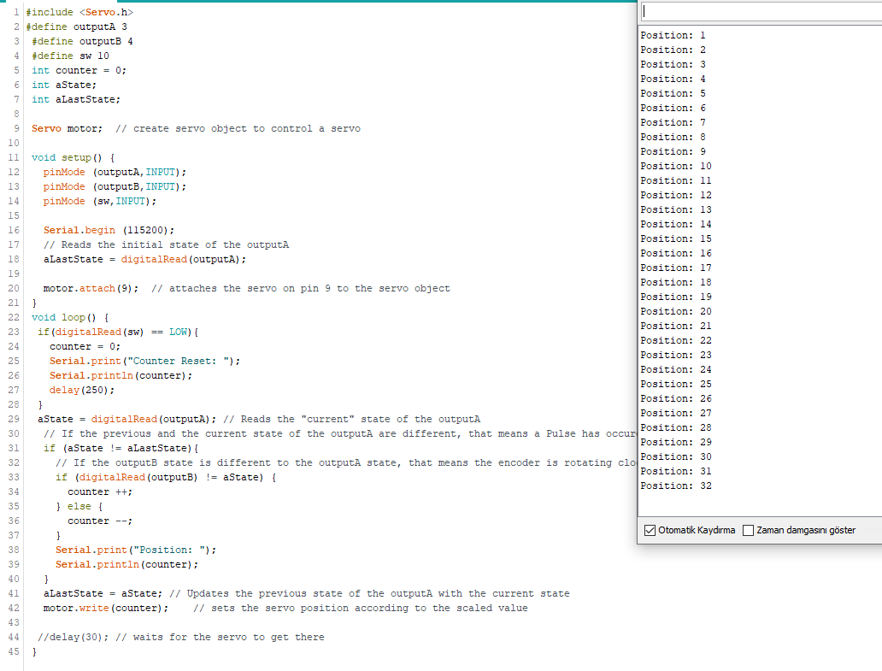This screenshot has height=671, width=882.
Task: Click '#define sw 10' code line
Action: click(x=70, y=56)
